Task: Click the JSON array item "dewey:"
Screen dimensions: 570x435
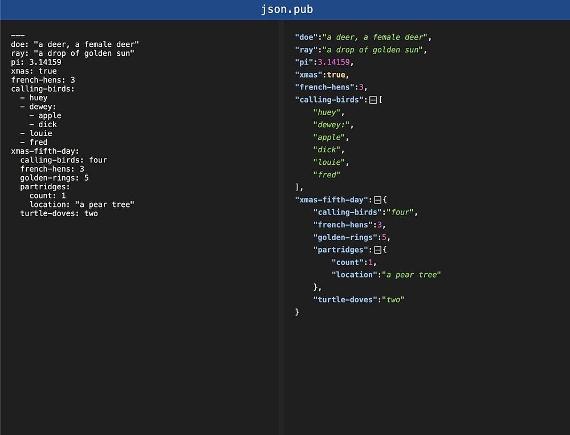Action: click(x=331, y=125)
